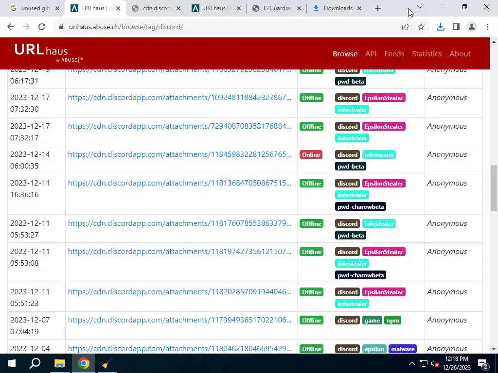The height and width of the screenshot is (373, 498).
Task: Click the npm tag badge
Action: [x=392, y=321]
